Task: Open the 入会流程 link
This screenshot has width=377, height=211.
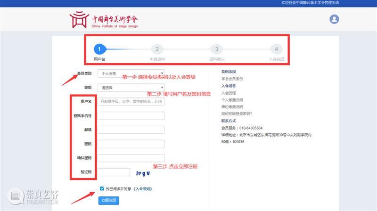Action: pyautogui.click(x=229, y=93)
